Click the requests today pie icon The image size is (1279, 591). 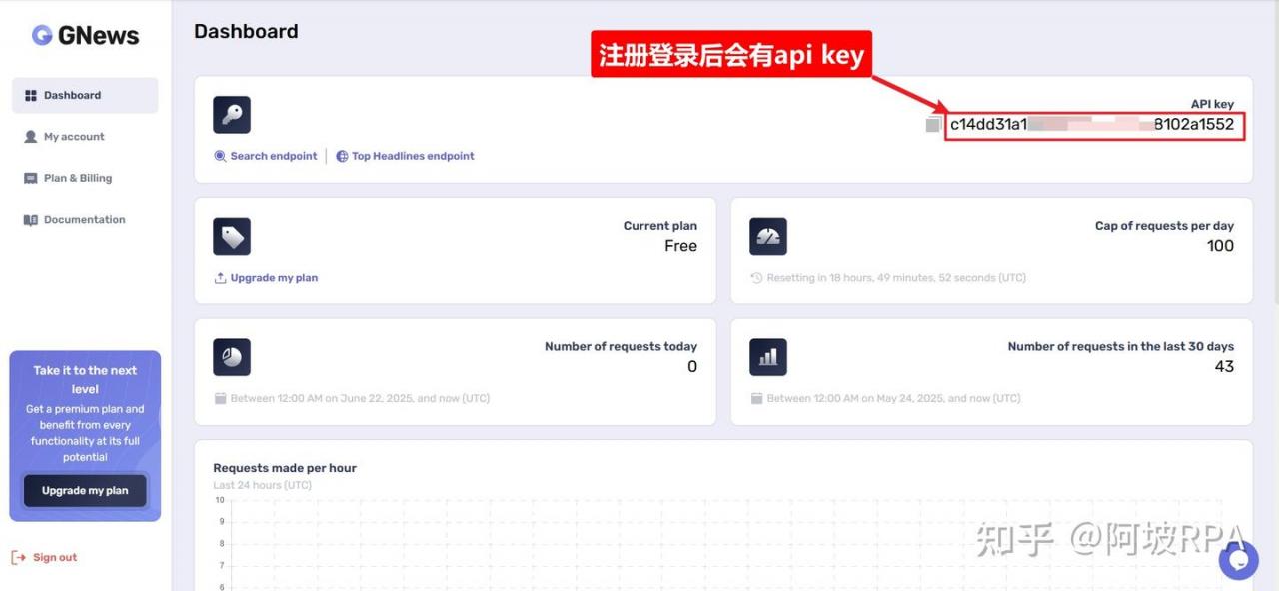pyautogui.click(x=232, y=357)
